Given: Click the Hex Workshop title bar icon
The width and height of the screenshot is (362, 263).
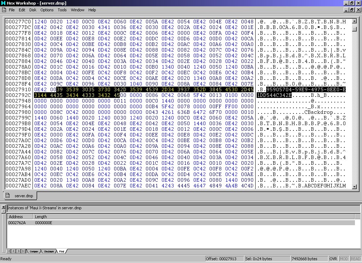Looking at the screenshot, I should (3, 3).
